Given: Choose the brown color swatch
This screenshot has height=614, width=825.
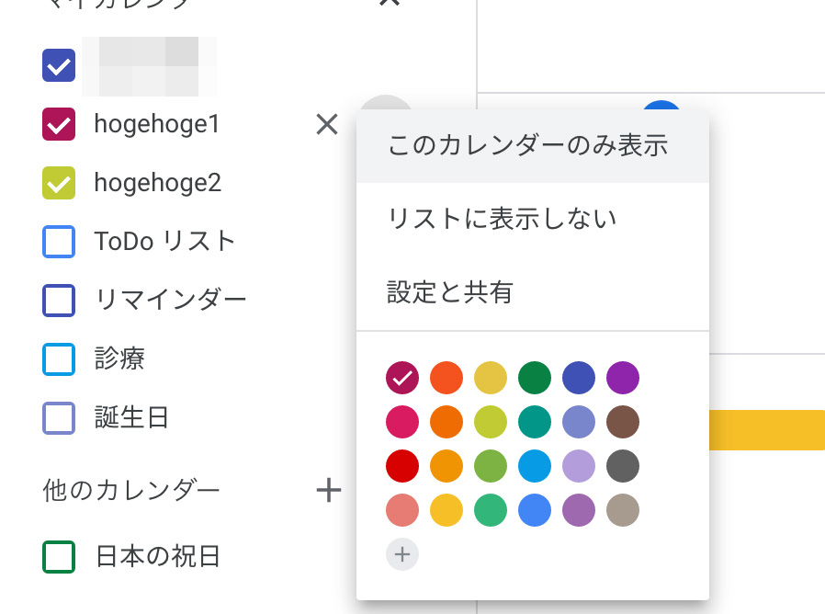Looking at the screenshot, I should click(x=623, y=422).
